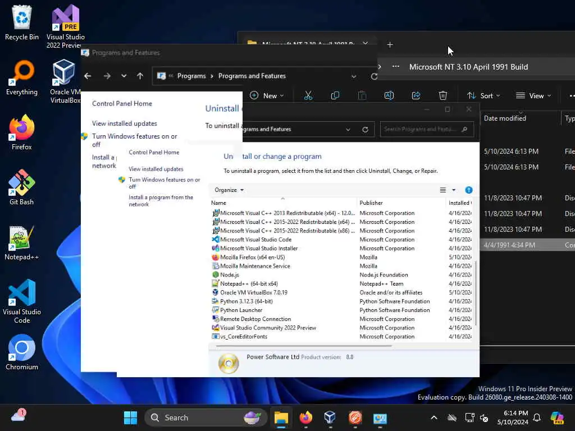Add a new File Explorer tab
Screen dimensions: 575x431
point(390,45)
